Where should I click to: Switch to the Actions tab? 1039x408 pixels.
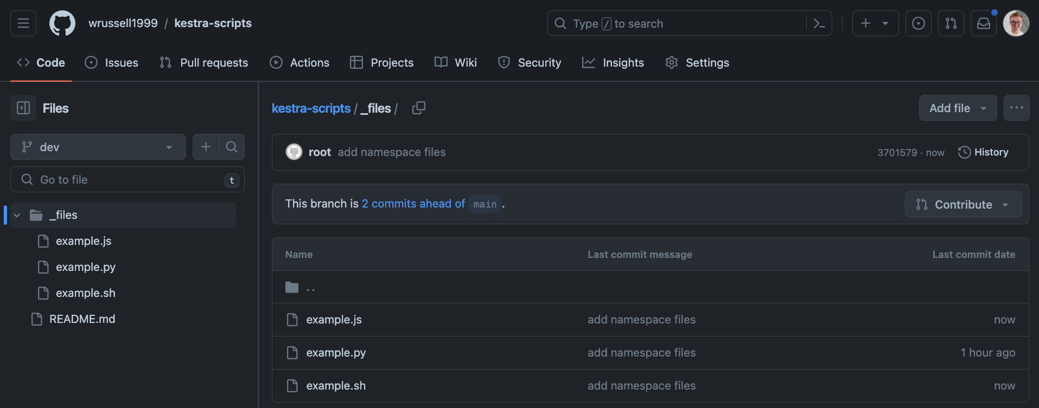click(x=299, y=63)
